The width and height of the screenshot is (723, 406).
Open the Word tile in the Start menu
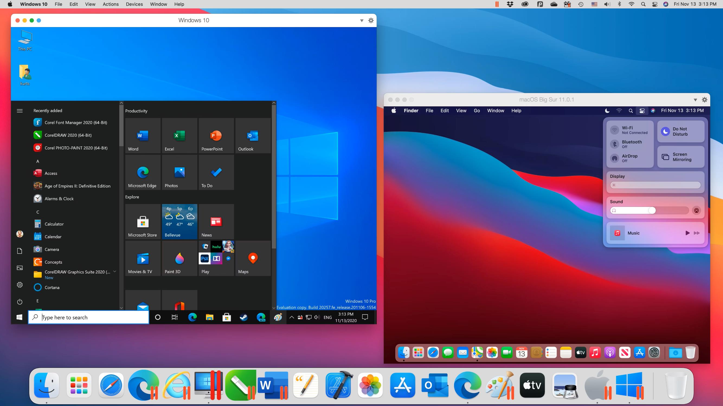(x=143, y=136)
